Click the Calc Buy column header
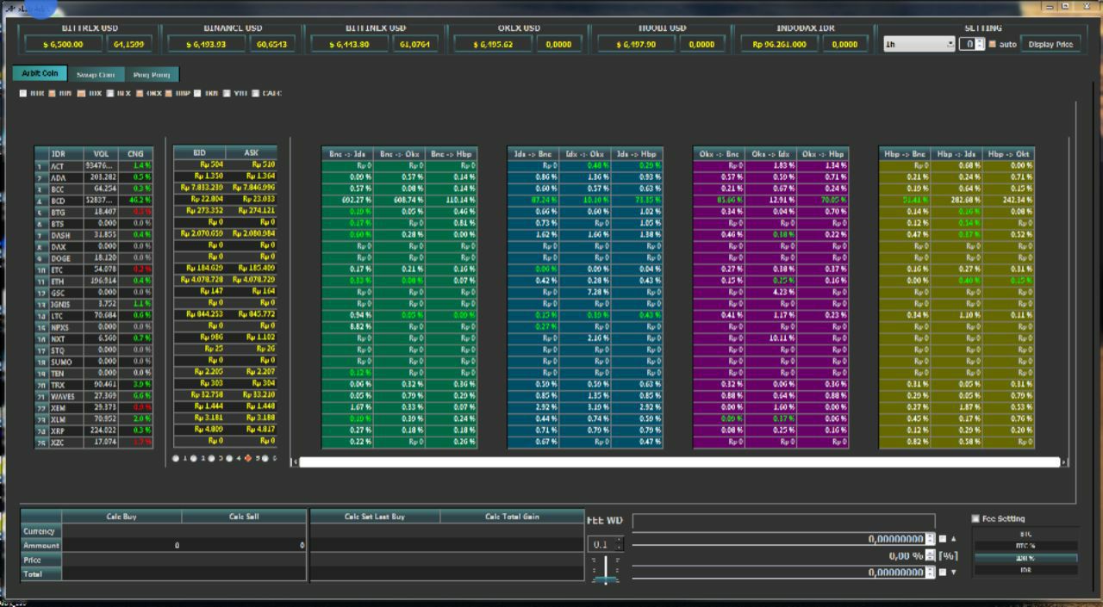Viewport: 1103px width, 607px height. click(122, 517)
